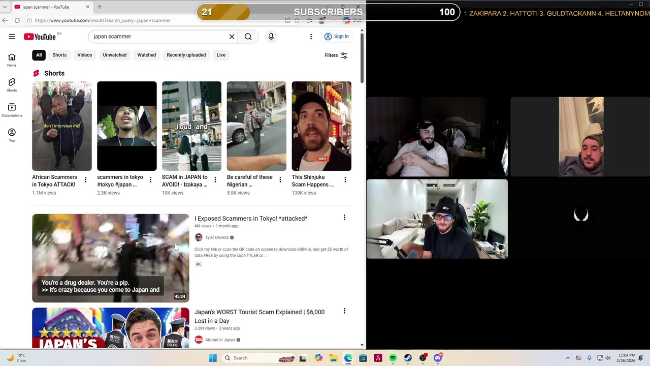Click Tyler Oliveira channel avatar
This screenshot has height=366, width=650.
click(x=199, y=237)
